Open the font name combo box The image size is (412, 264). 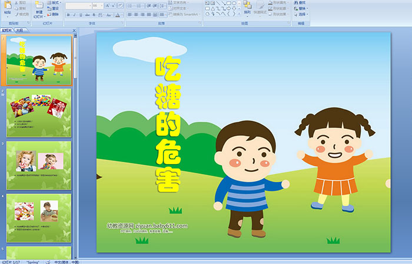coord(78,6)
